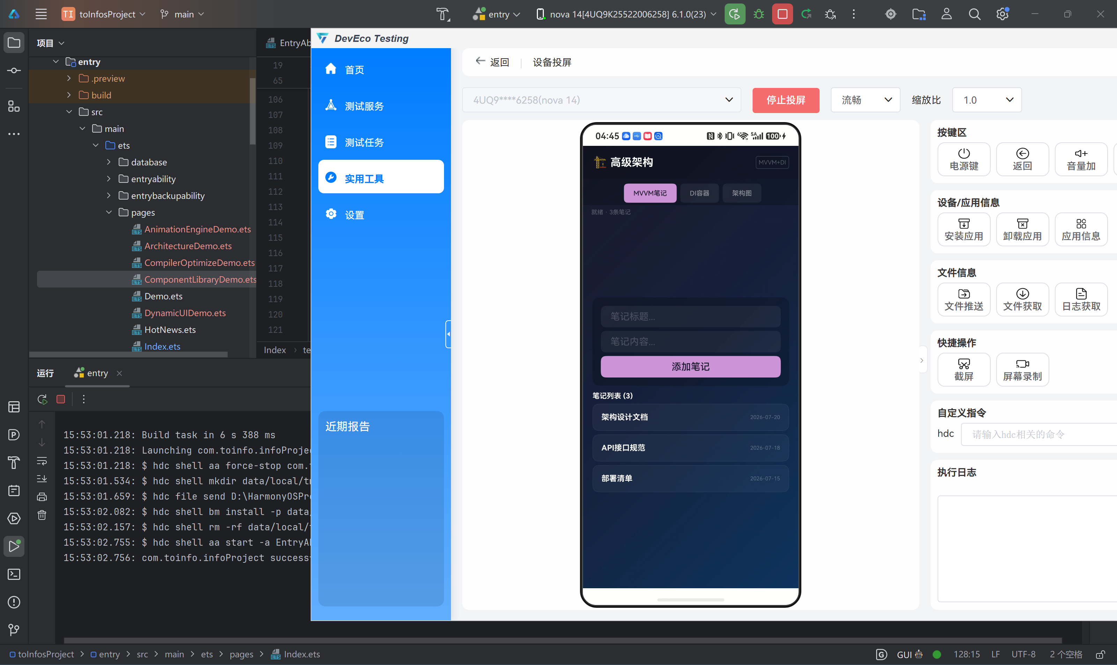Open the user account icon
Viewport: 1117px width, 665px height.
(x=946, y=14)
